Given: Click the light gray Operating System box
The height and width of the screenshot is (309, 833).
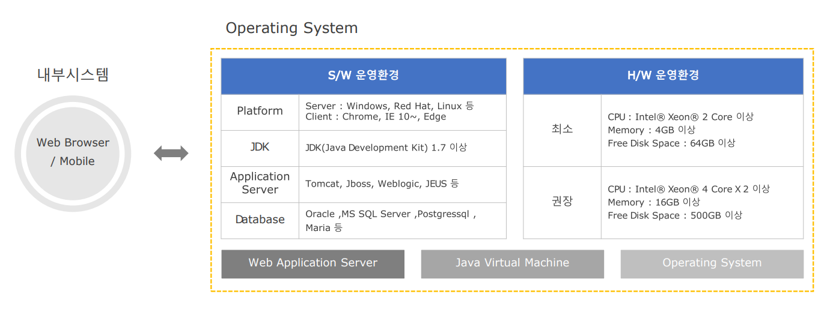Looking at the screenshot, I should [x=712, y=264].
